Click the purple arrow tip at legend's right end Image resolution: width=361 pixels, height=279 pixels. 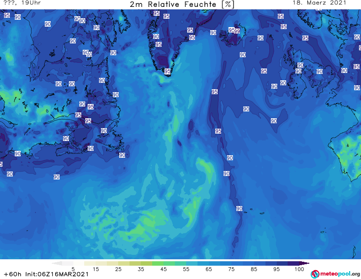click(305, 263)
